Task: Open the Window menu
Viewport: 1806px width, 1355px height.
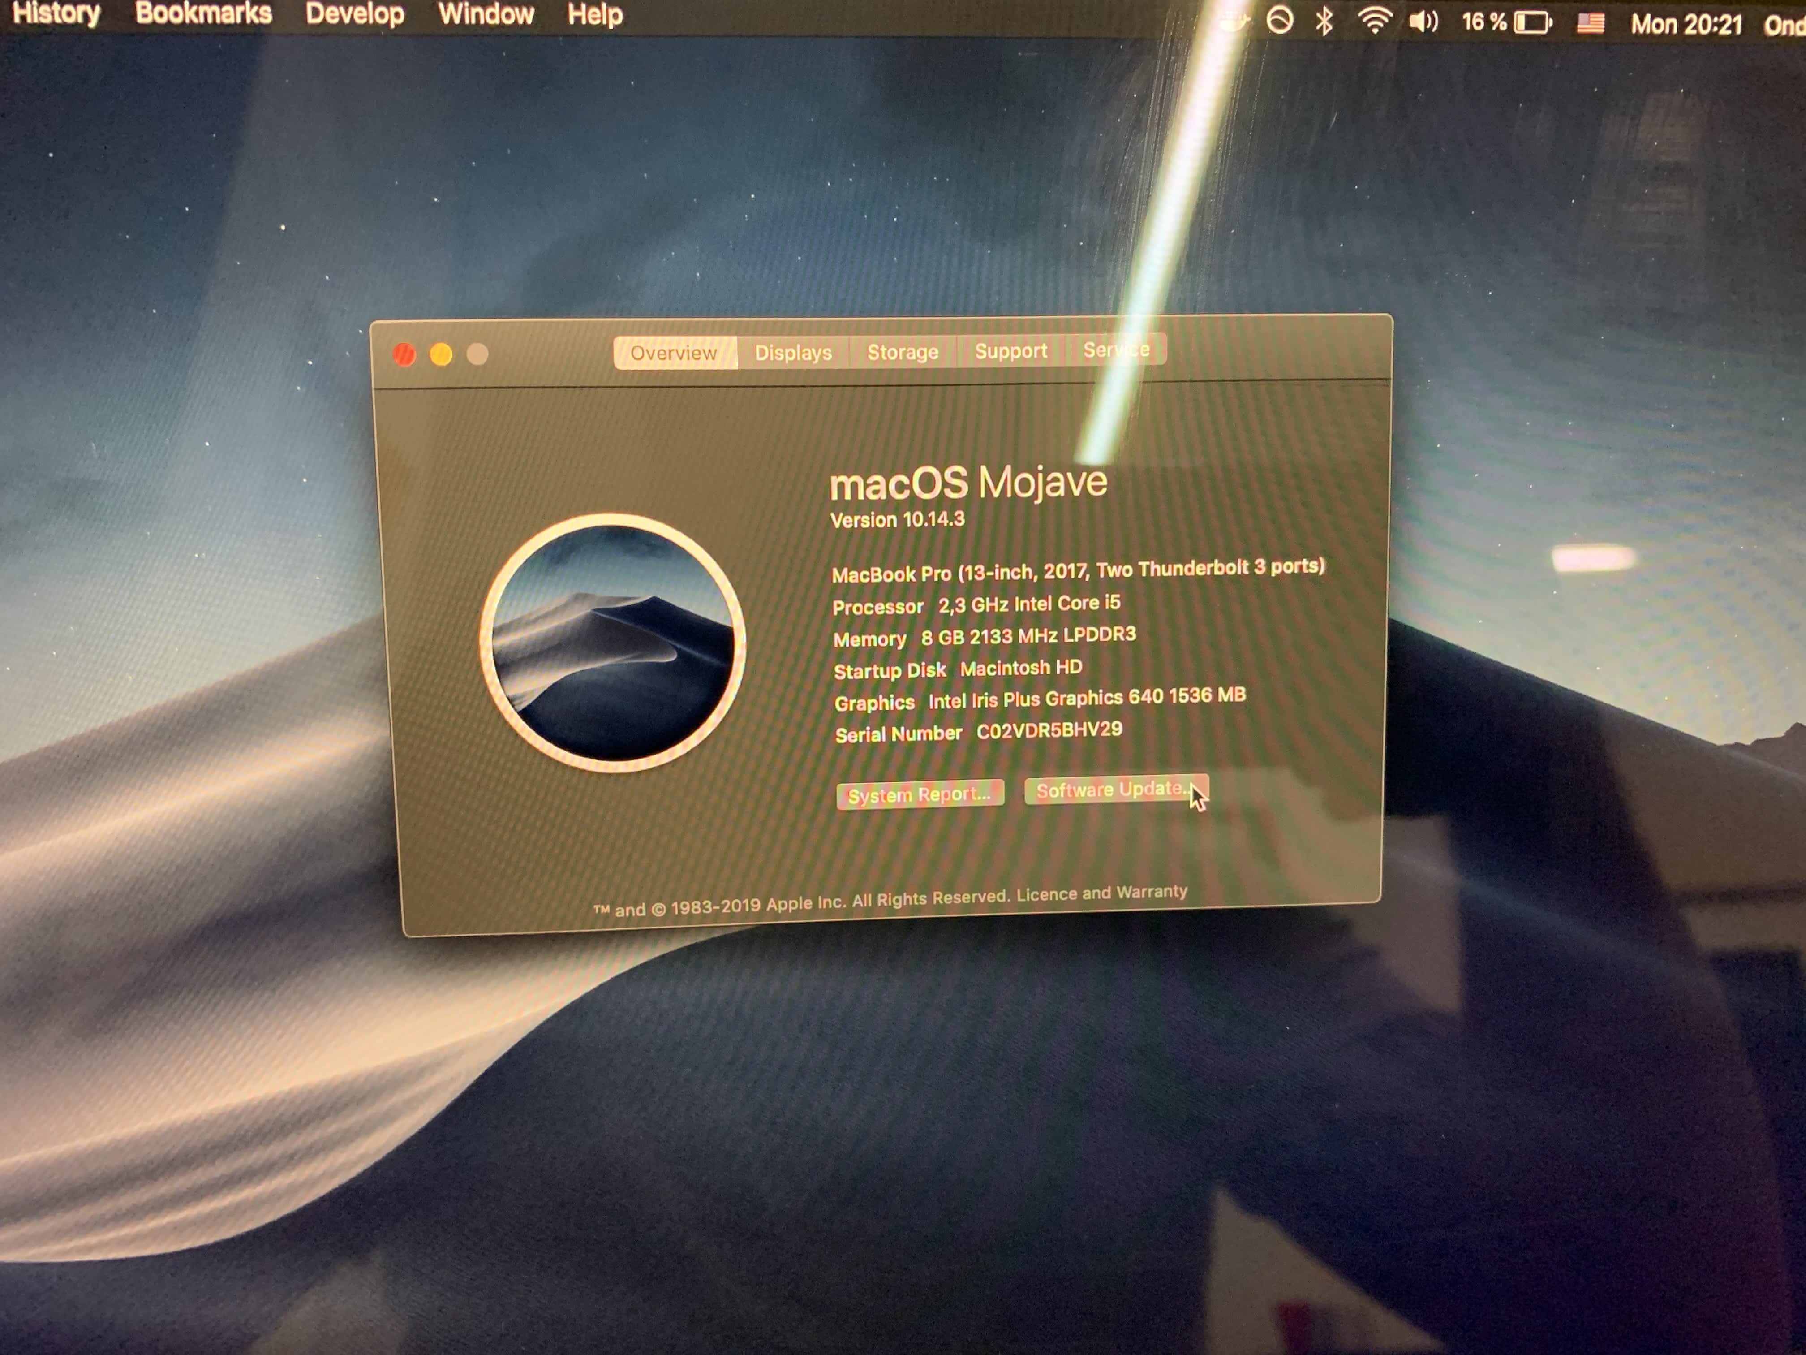Action: pos(486,14)
